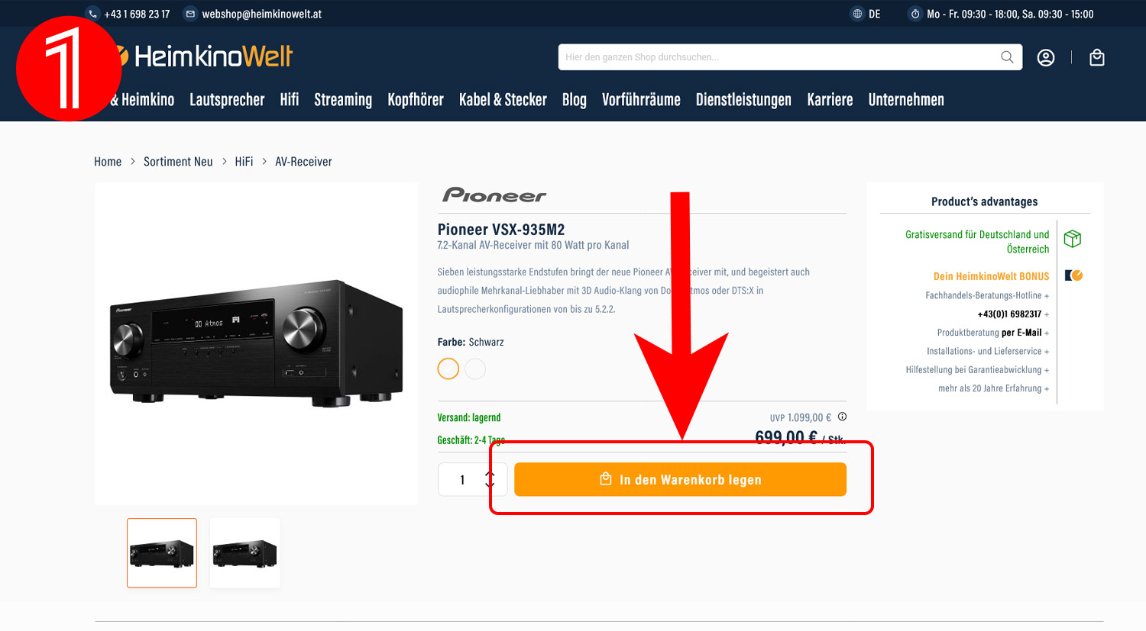Open the Kopfhörer menu

point(416,99)
